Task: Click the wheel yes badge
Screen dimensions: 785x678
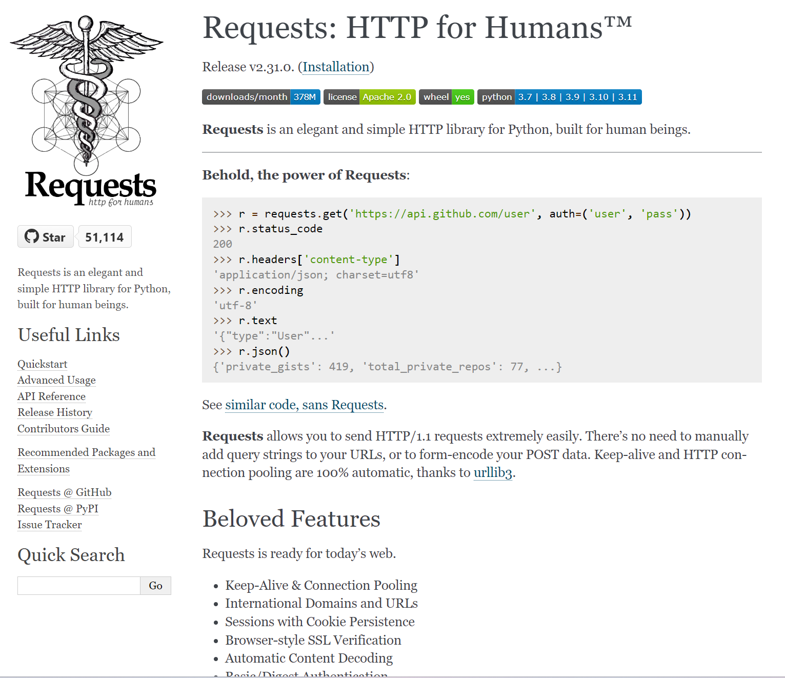Action: (446, 97)
